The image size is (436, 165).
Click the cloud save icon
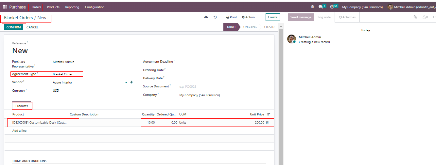click(206, 17)
